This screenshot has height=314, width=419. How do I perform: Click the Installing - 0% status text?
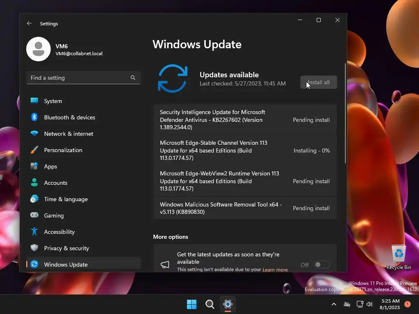coord(311,150)
